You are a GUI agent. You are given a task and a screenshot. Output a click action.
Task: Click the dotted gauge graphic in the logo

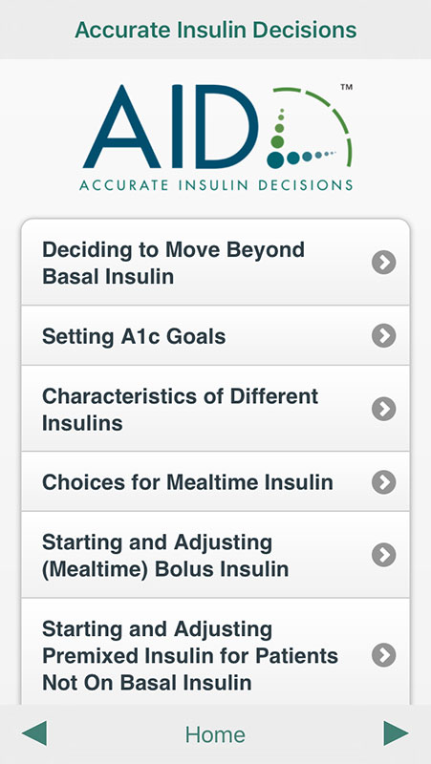pyautogui.click(x=309, y=128)
